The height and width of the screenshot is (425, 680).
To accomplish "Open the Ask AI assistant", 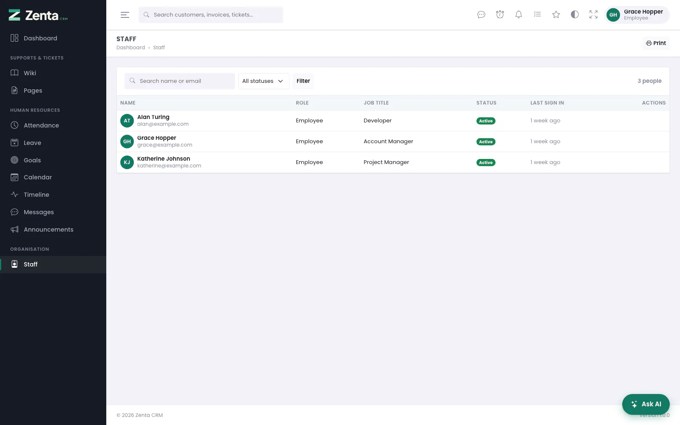I will pyautogui.click(x=646, y=404).
